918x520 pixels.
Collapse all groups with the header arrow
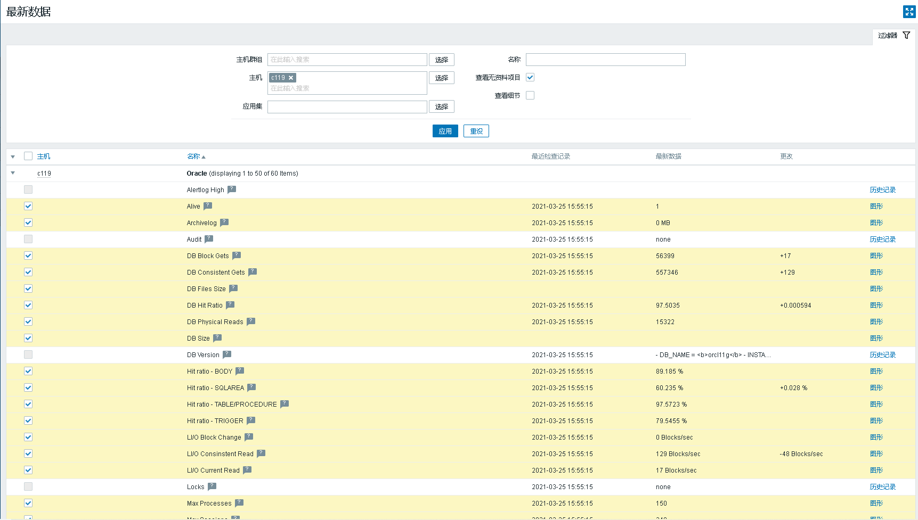[13, 156]
